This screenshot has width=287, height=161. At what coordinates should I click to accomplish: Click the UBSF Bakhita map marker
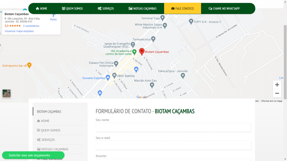coord(114,75)
